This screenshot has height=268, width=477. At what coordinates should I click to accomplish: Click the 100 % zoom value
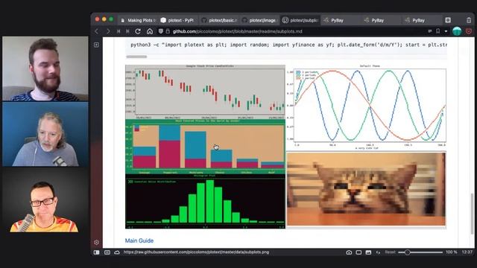[x=452, y=252]
